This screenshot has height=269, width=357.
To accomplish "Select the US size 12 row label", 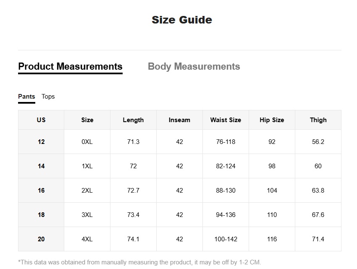I will point(41,142).
